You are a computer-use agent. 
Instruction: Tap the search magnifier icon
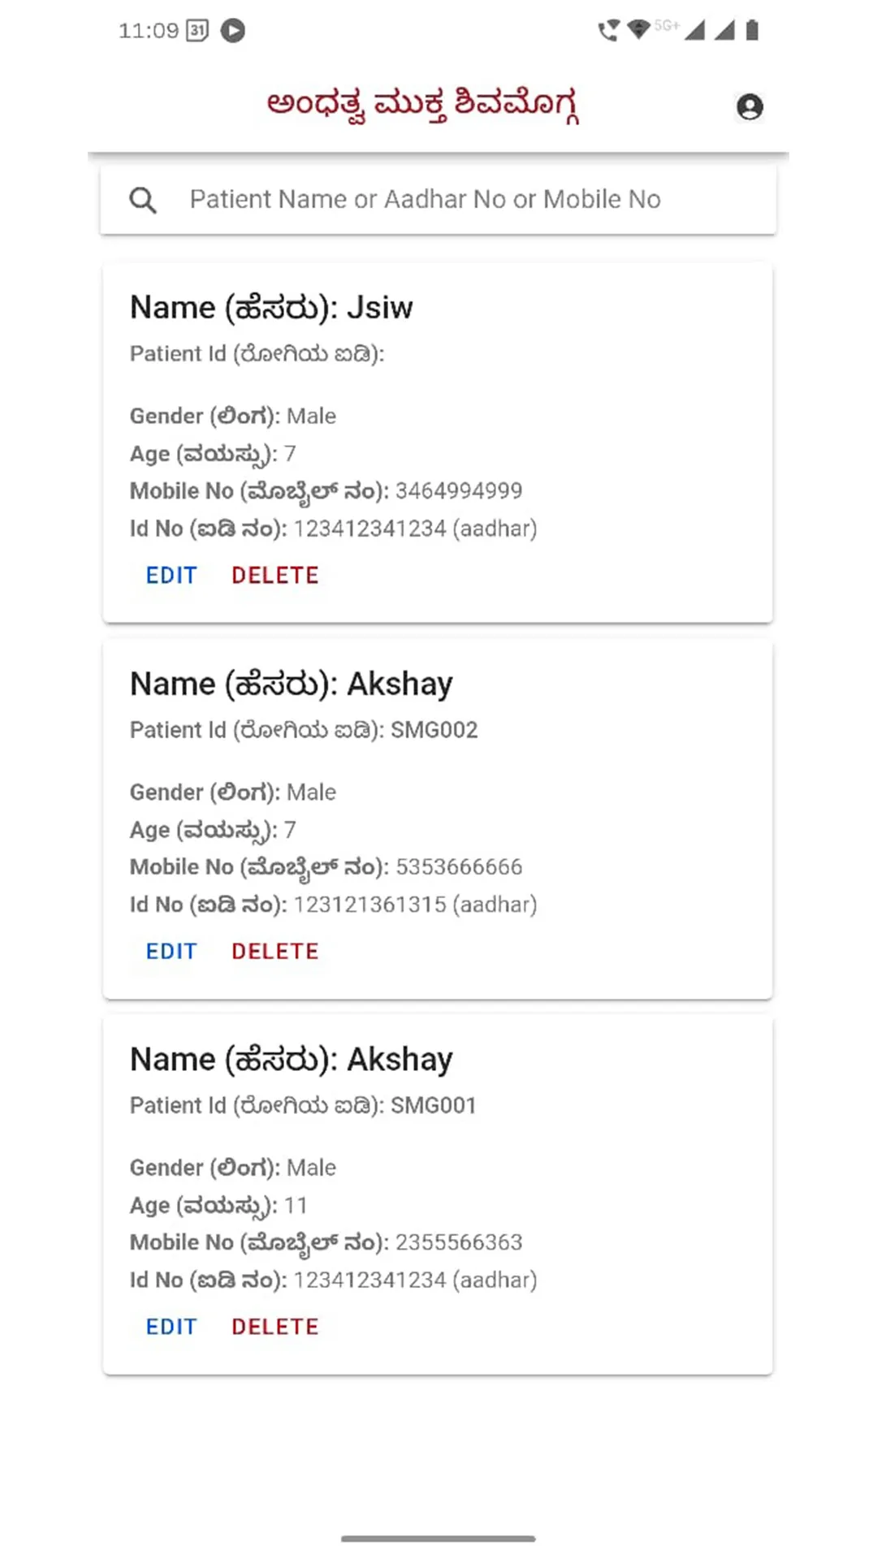click(143, 200)
